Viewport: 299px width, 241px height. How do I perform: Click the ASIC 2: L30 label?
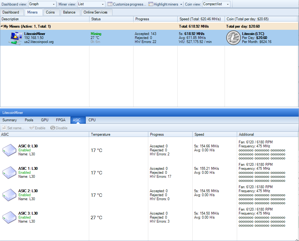[x=28, y=191]
